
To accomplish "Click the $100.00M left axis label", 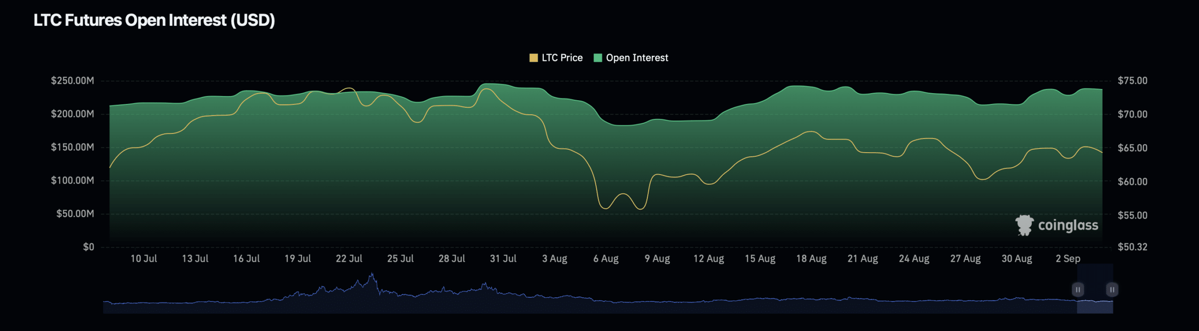I will point(73,180).
